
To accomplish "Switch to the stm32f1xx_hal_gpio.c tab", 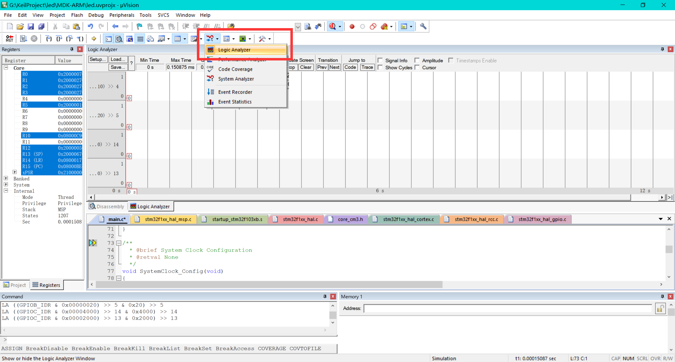I will coord(538,219).
